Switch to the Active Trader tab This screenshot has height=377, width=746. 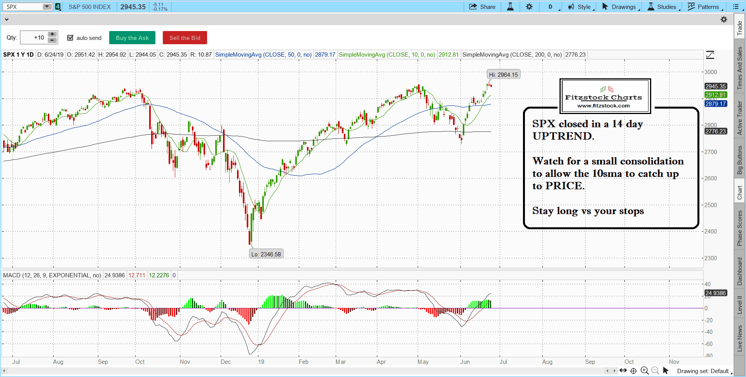pos(739,118)
